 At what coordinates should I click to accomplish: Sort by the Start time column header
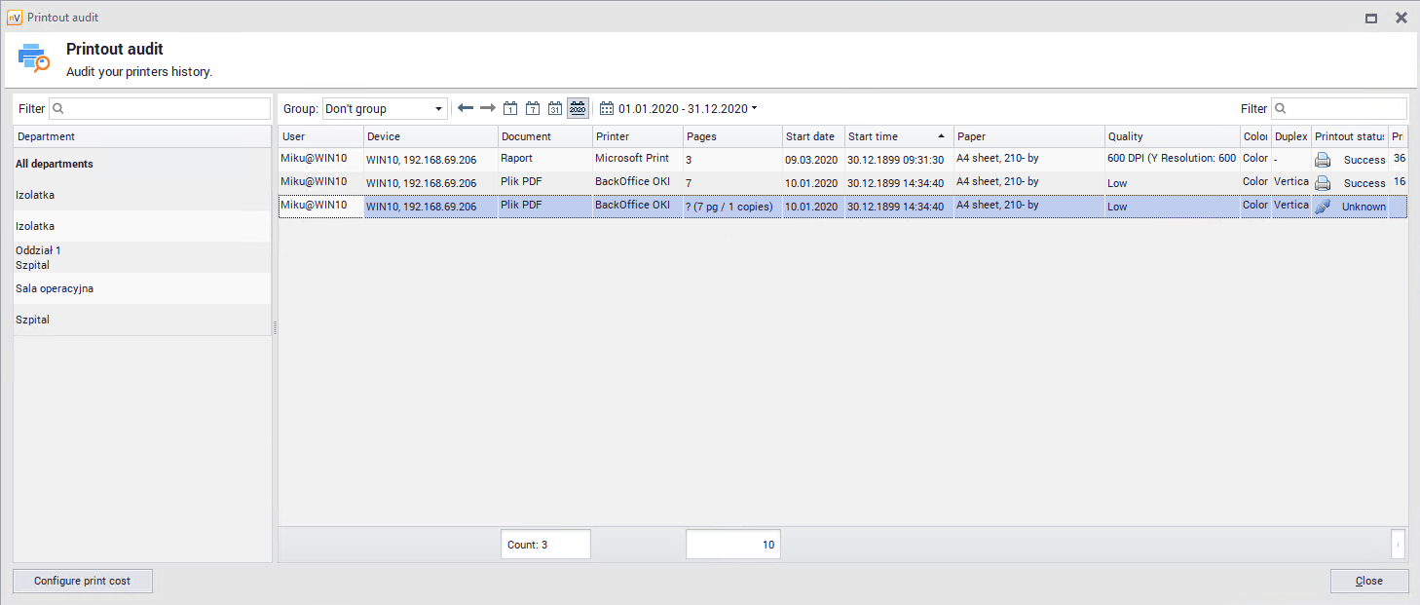pyautogui.click(x=896, y=136)
